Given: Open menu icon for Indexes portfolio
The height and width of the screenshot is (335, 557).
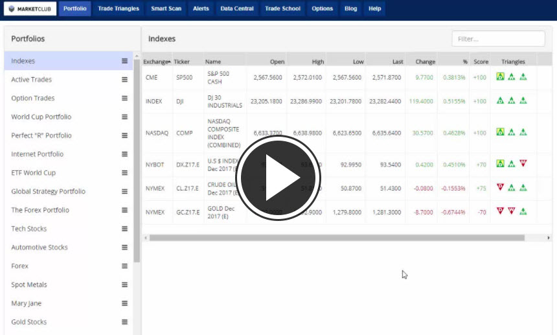Looking at the screenshot, I should (x=125, y=61).
